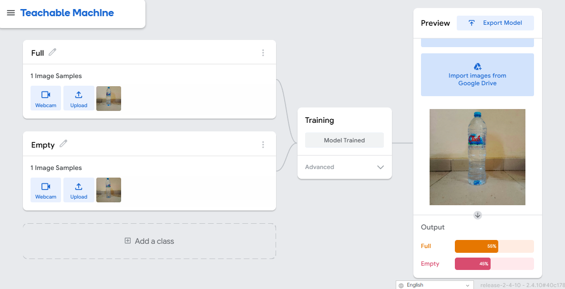The height and width of the screenshot is (289, 565).
Task: Click the down-arrow circle above Output
Action: [478, 215]
